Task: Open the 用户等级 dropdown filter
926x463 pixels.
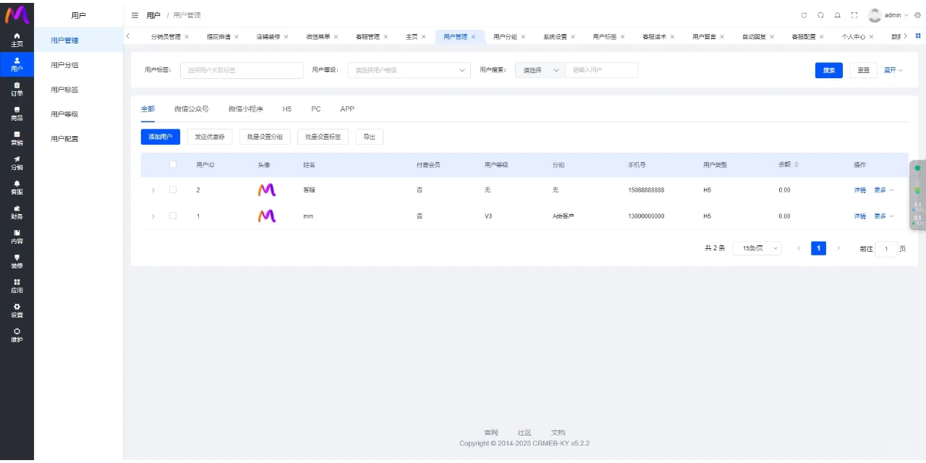Action: (409, 70)
